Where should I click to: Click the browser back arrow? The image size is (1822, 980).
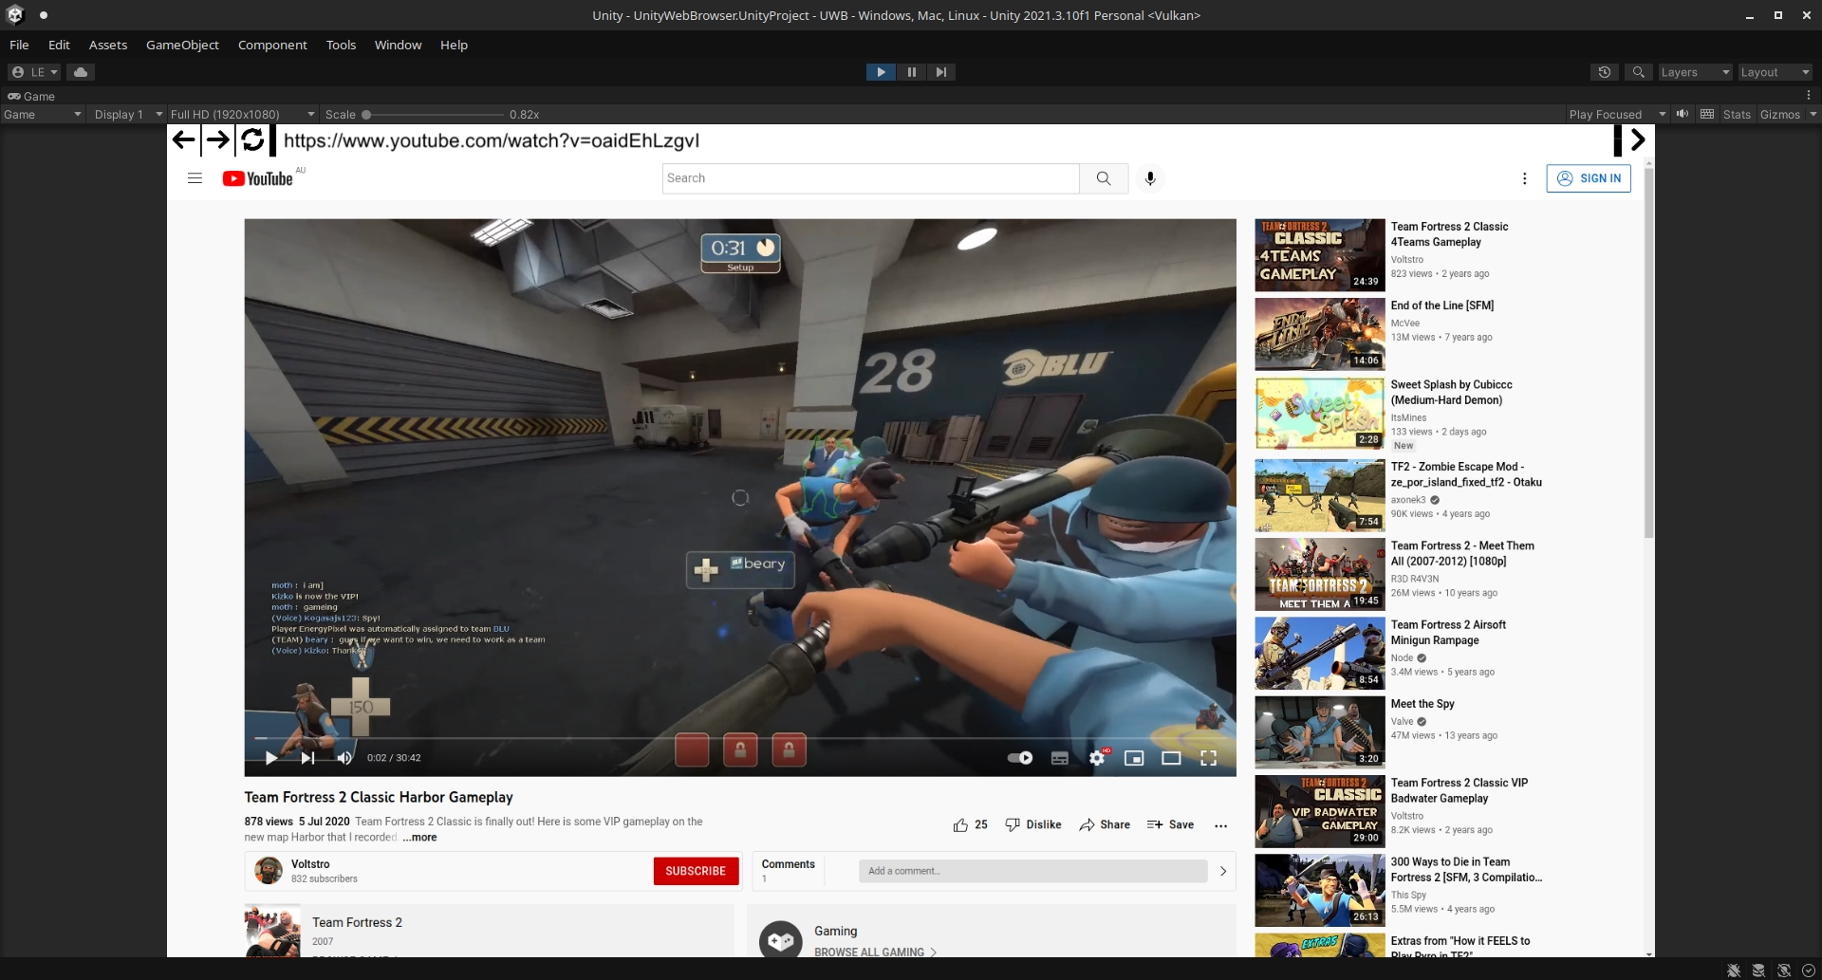coord(184,140)
